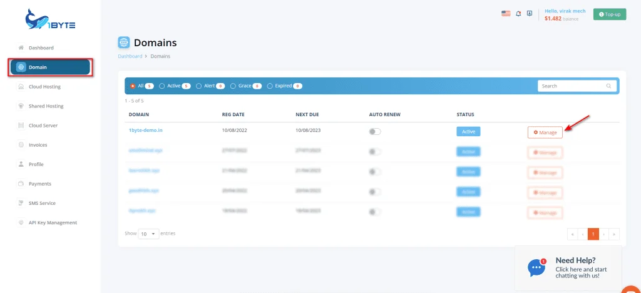
Task: Sort by the REG DATE column header
Action: (x=233, y=115)
